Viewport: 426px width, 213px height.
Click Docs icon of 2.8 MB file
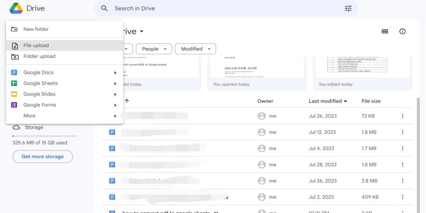click(x=112, y=181)
